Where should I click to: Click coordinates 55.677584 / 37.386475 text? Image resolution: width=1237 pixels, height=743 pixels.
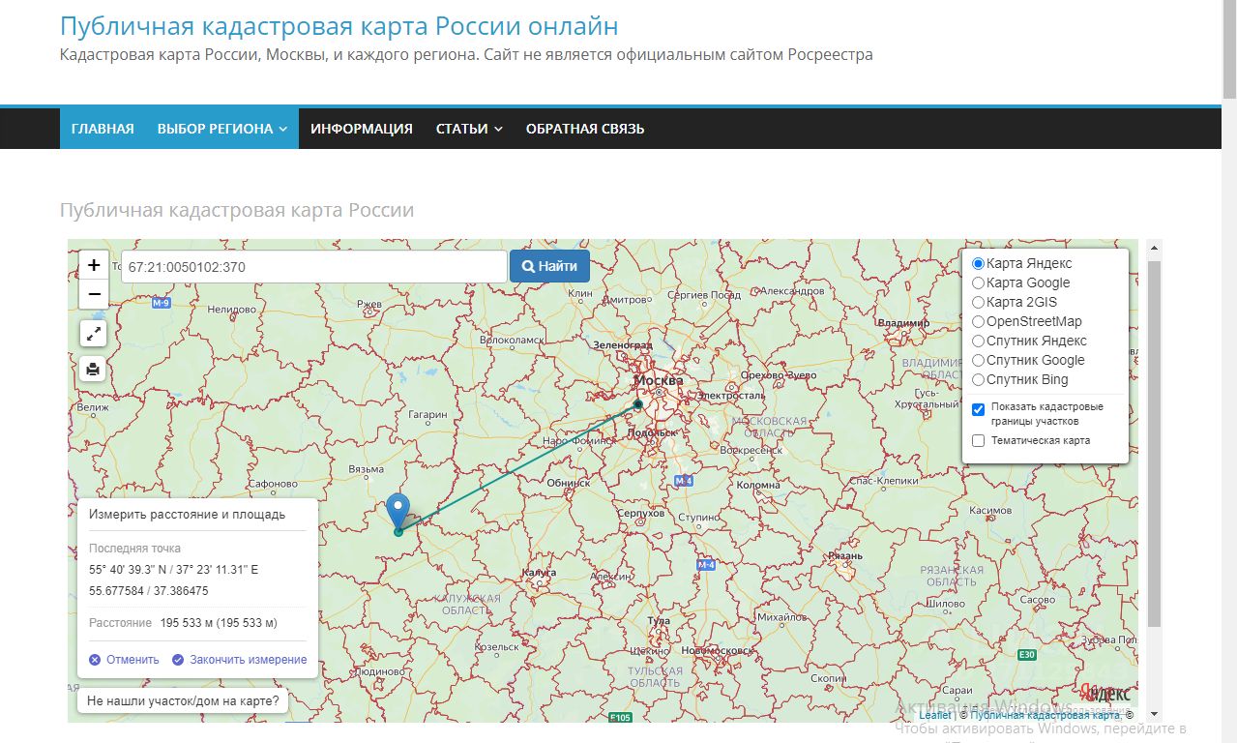(149, 590)
